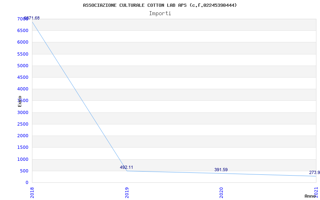The image size is (320, 200).
Task: Click the line's point at 2020
Action: tap(221, 173)
